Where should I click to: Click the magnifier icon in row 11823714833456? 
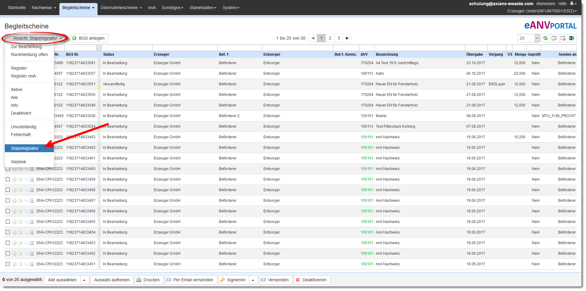(x=26, y=211)
